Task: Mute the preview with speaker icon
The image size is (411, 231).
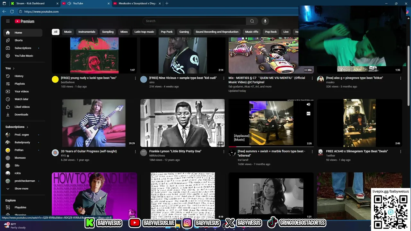Action: tap(308, 104)
